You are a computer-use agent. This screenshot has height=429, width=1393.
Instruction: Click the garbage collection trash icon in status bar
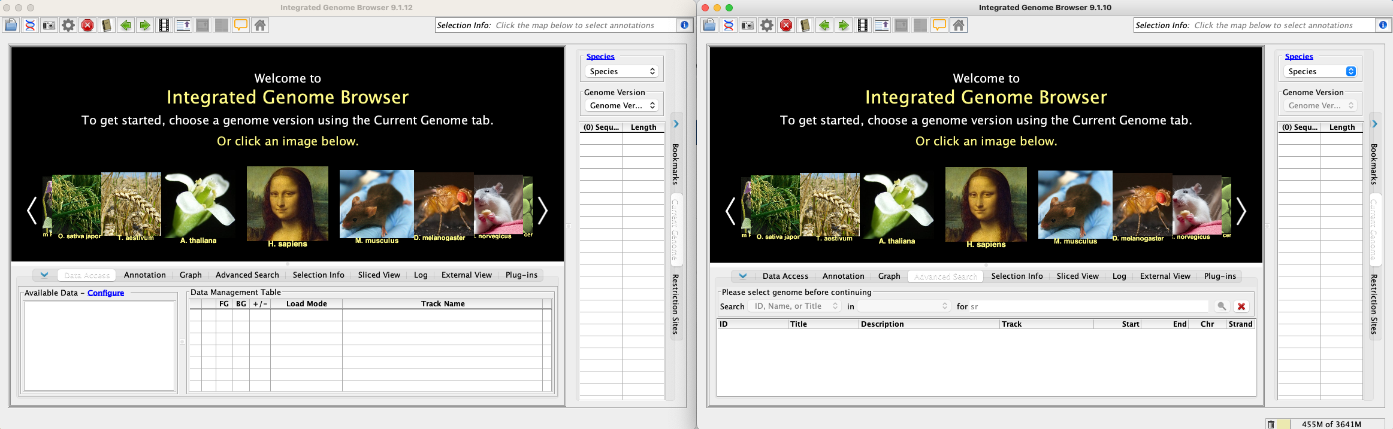[1271, 424]
